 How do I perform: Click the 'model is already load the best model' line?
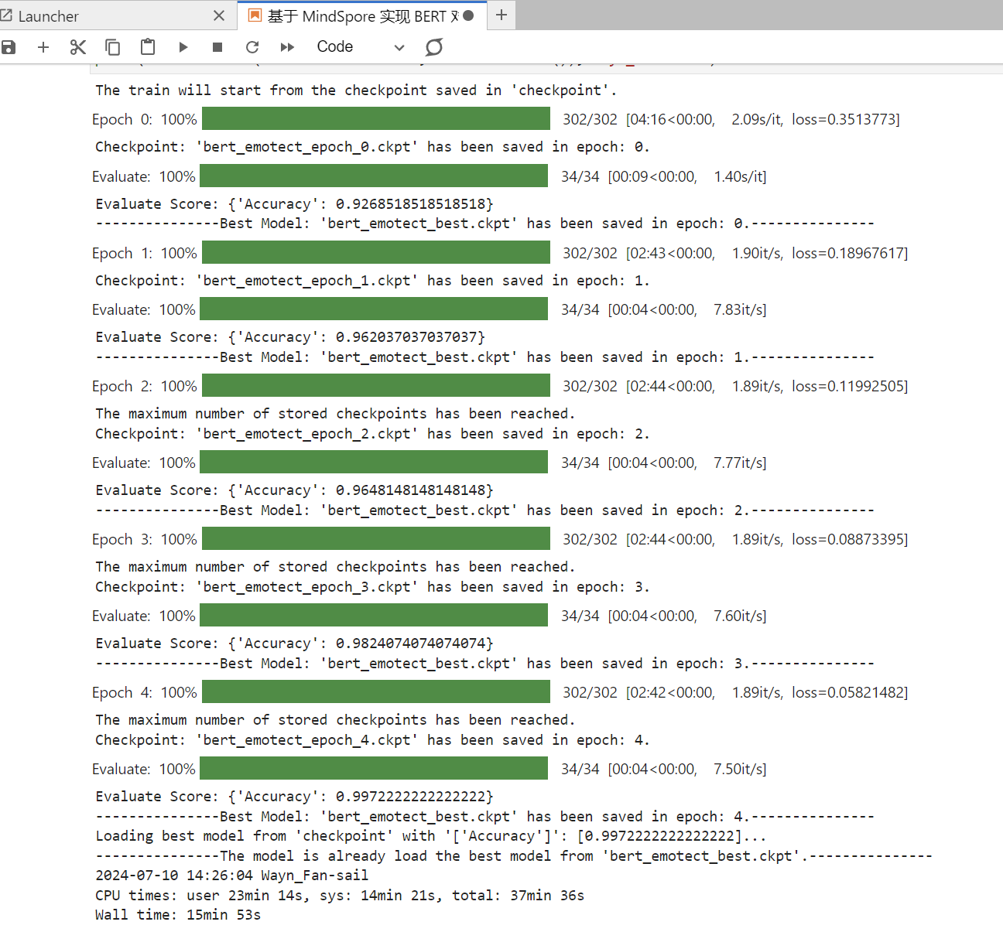tap(514, 856)
